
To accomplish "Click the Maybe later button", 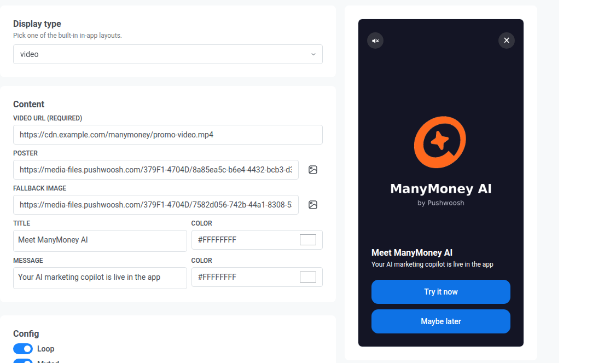I will coord(441,321).
